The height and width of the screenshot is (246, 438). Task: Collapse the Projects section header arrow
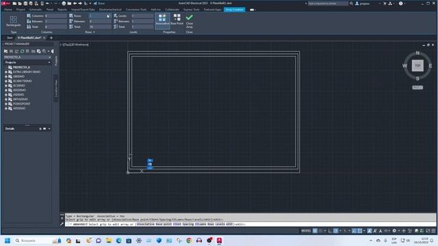pyautogui.click(x=49, y=62)
